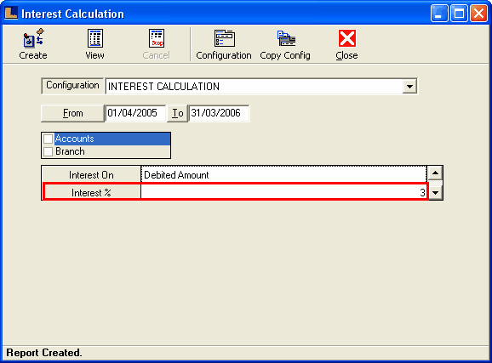Click the From date button
Screen dimensions: 492x363
[72, 113]
